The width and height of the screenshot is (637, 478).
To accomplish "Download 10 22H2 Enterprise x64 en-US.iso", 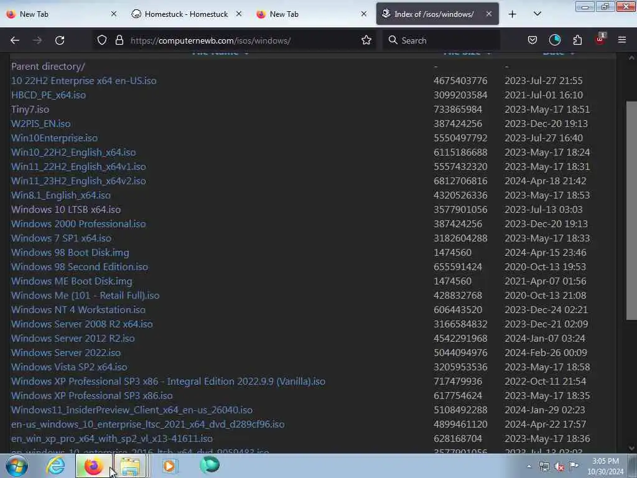I will pyautogui.click(x=84, y=80).
